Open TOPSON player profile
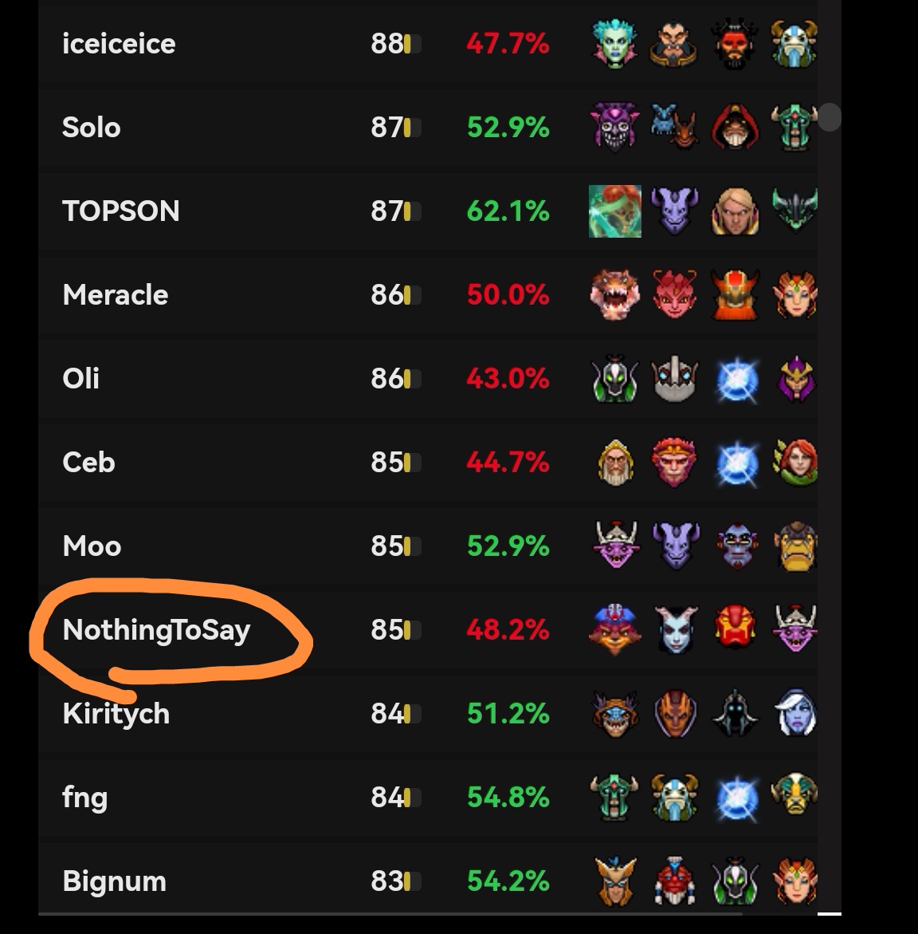This screenshot has height=934, width=918. click(x=121, y=211)
